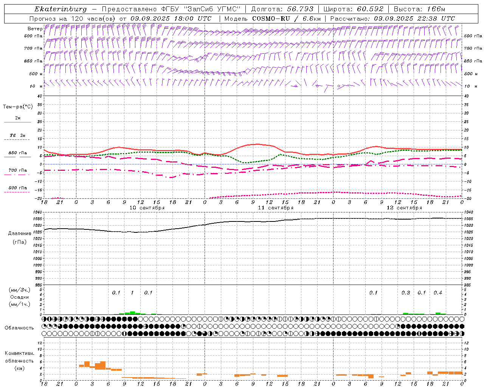Select the 10 м wind level label at left
The width and height of the screenshot is (484, 387).
point(36,86)
